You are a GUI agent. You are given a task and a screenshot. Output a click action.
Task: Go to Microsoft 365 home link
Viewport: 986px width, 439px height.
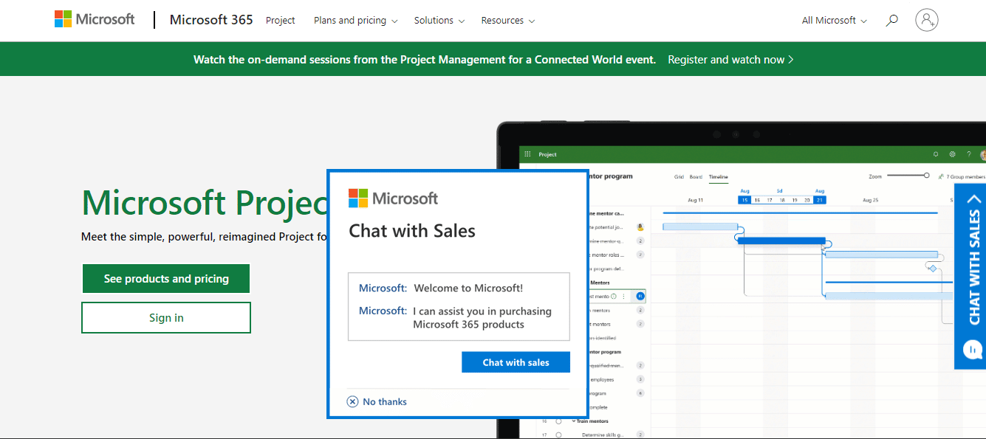coord(211,20)
